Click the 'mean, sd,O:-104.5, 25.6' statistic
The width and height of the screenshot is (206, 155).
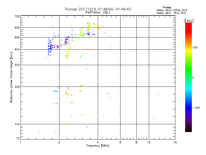coord(172,10)
